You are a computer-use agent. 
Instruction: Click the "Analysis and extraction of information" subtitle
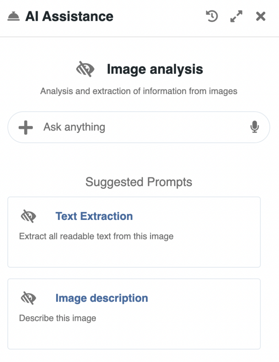click(x=139, y=91)
